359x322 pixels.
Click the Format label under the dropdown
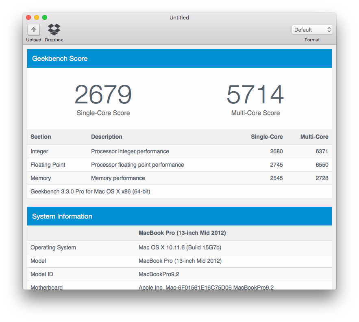tap(312, 40)
